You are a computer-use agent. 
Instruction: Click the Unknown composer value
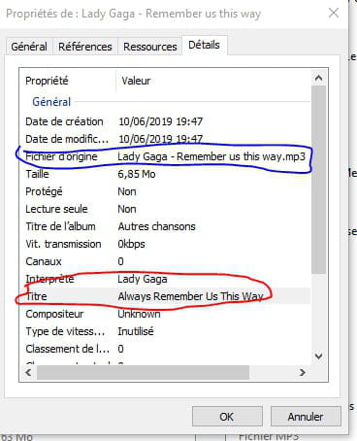coord(139,314)
